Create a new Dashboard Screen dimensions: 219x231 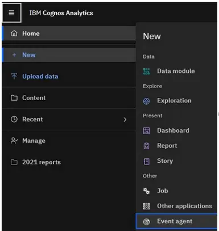coord(176,130)
